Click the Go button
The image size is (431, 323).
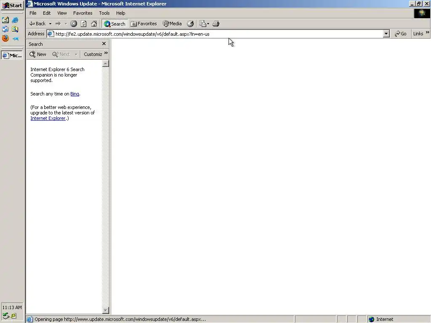tap(401, 34)
